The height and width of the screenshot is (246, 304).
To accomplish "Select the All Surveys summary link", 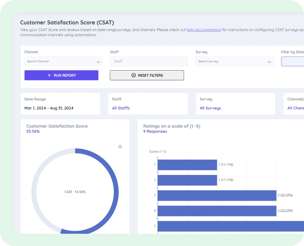I will click(210, 108).
